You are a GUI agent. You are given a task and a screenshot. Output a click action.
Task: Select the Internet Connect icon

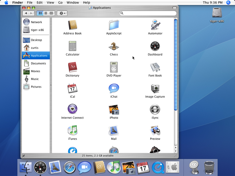click(x=73, y=109)
